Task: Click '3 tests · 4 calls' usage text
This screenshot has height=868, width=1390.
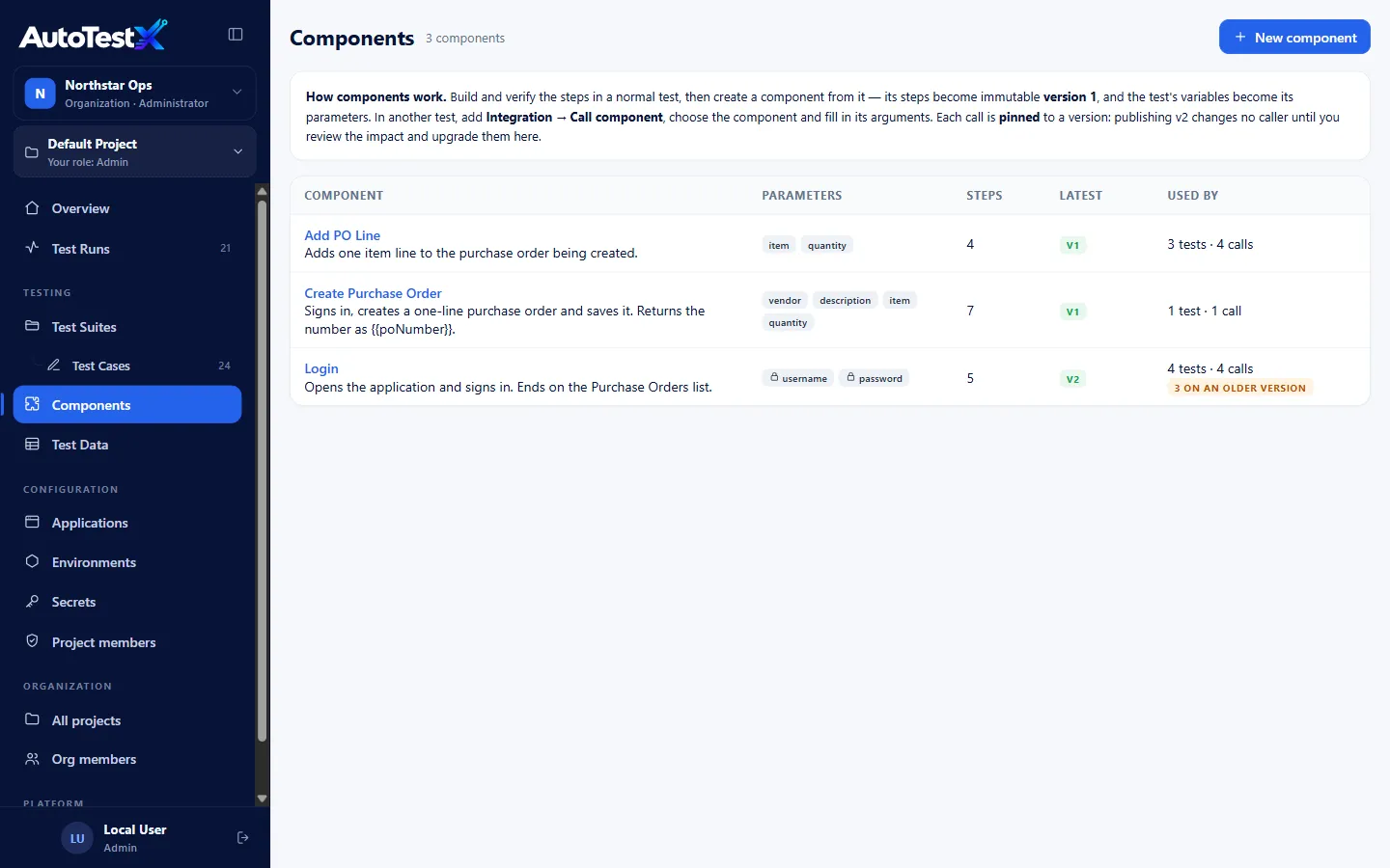Action: point(1210,244)
